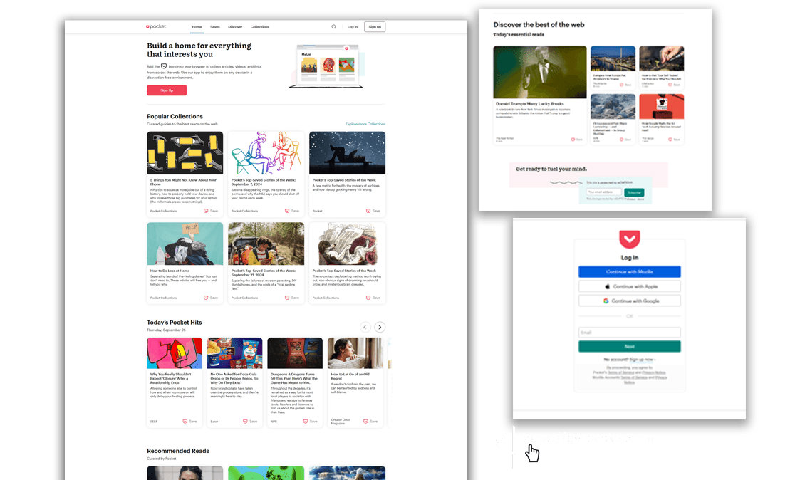800x480 pixels.
Task: Save the 'How to Do Less at Home' card
Action: tap(211, 298)
